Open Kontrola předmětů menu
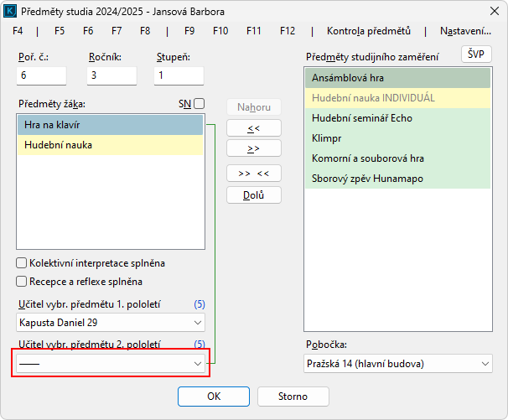Viewport: 508px width, 420px height. point(369,31)
